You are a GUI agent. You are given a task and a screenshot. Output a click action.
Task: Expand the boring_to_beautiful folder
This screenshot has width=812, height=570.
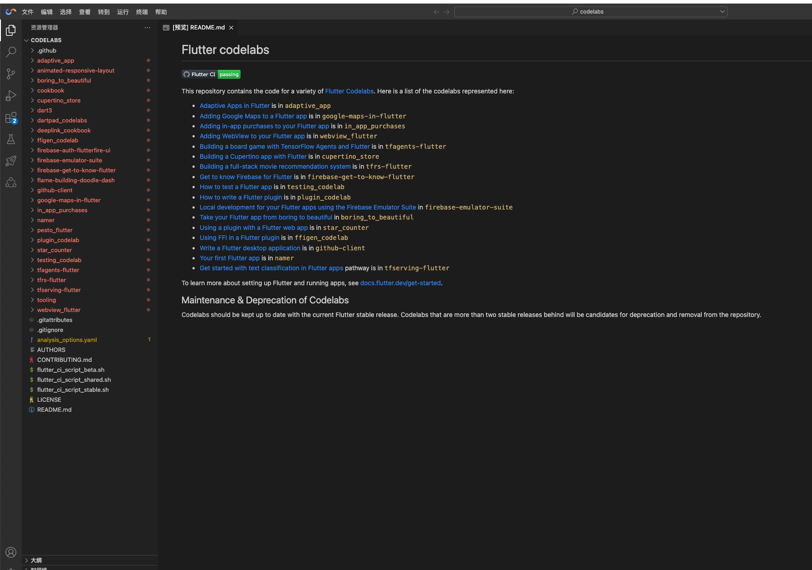90,80
